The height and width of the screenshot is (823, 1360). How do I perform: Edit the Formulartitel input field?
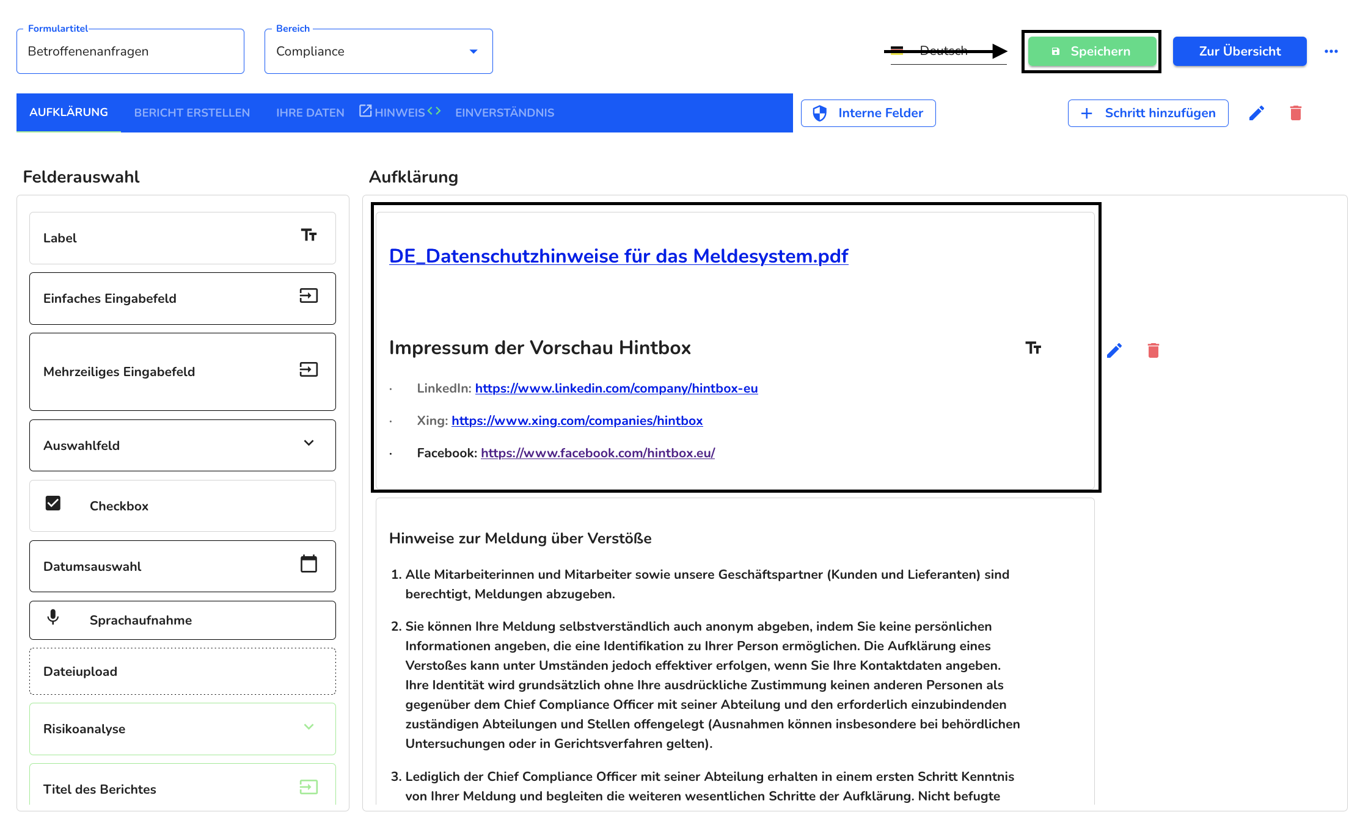tap(130, 51)
